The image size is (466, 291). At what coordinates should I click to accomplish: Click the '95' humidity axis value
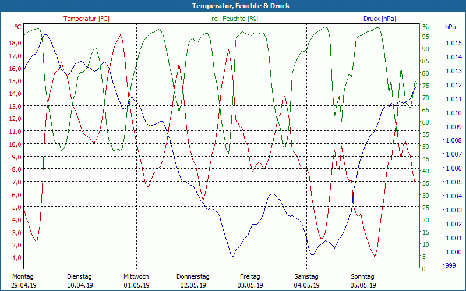[x=425, y=37]
